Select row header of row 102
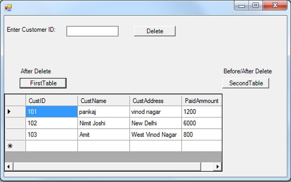The image size is (291, 182). coord(15,123)
